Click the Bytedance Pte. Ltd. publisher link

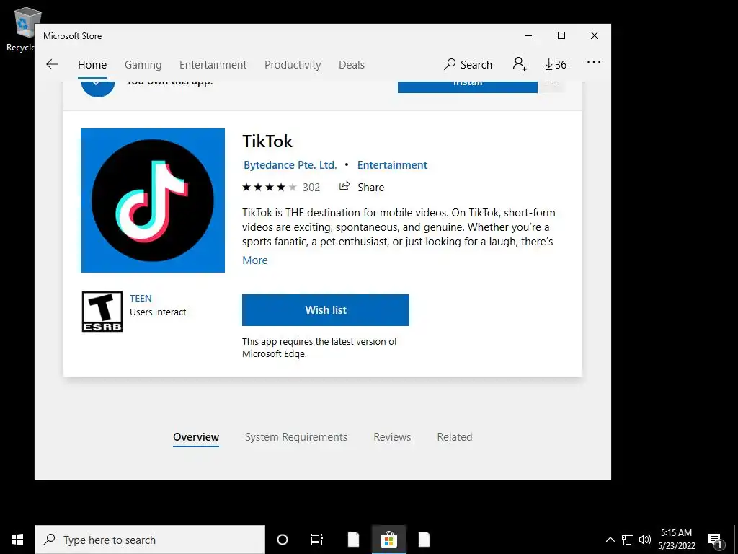[x=290, y=165]
